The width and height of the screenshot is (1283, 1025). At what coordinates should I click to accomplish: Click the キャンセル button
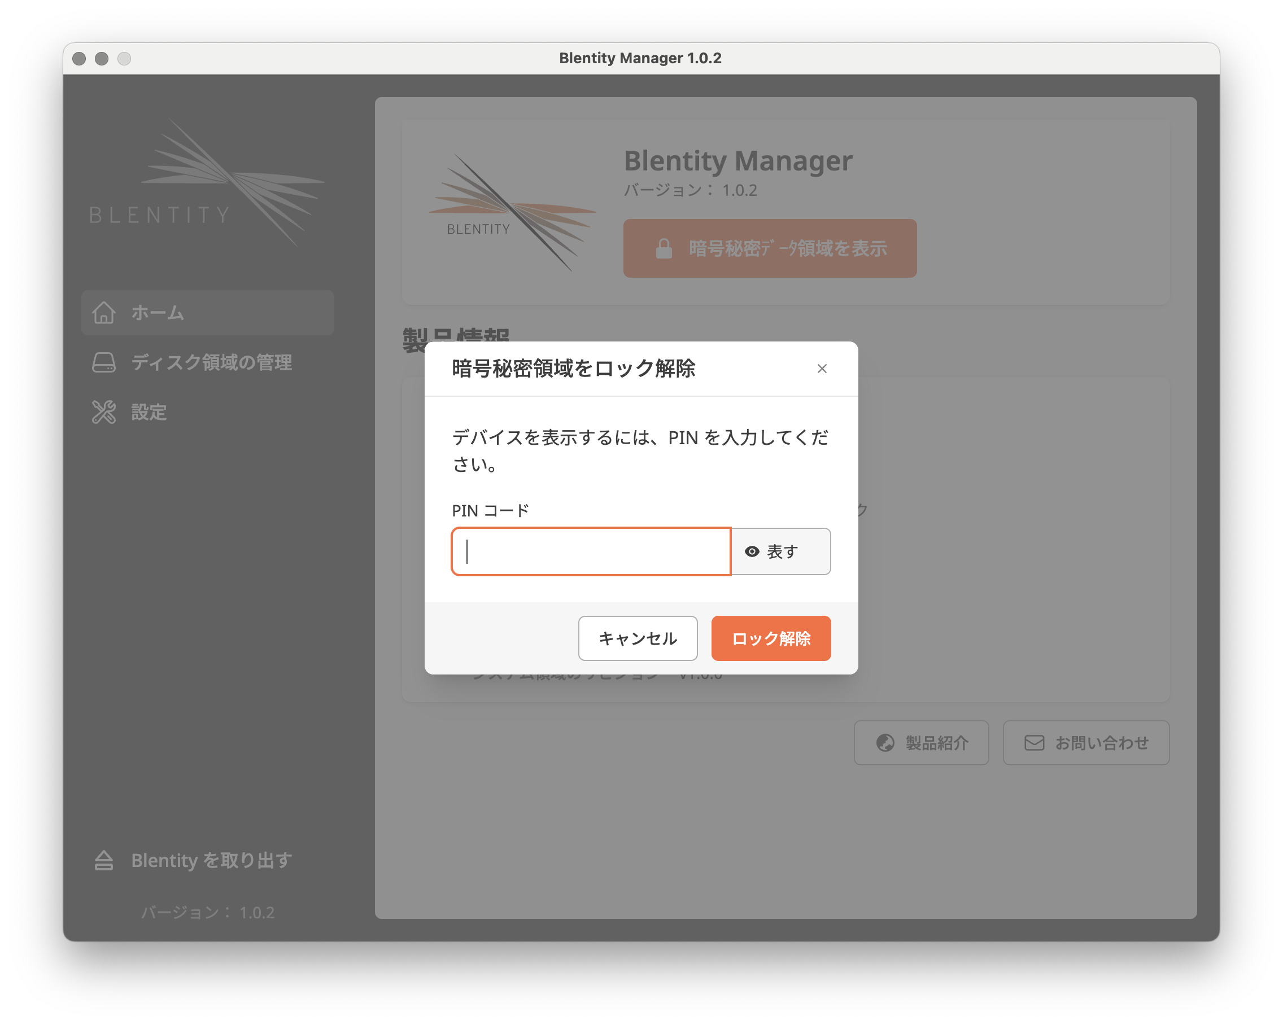[638, 638]
